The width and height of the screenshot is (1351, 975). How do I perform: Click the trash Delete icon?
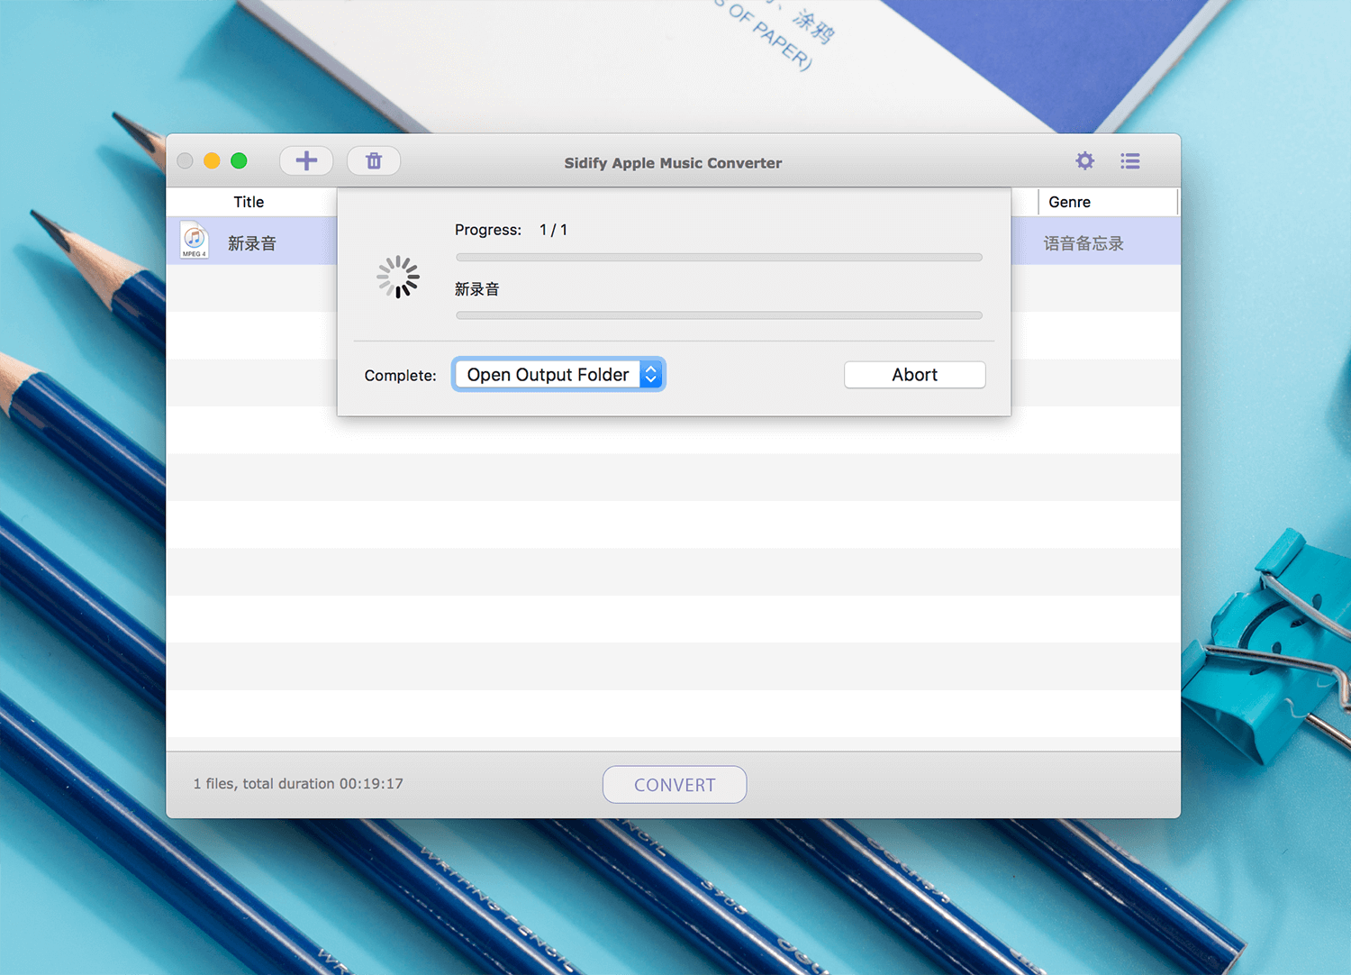click(x=374, y=161)
